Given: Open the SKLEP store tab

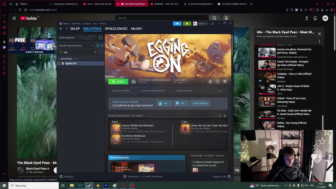Looking at the screenshot, I should point(75,29).
